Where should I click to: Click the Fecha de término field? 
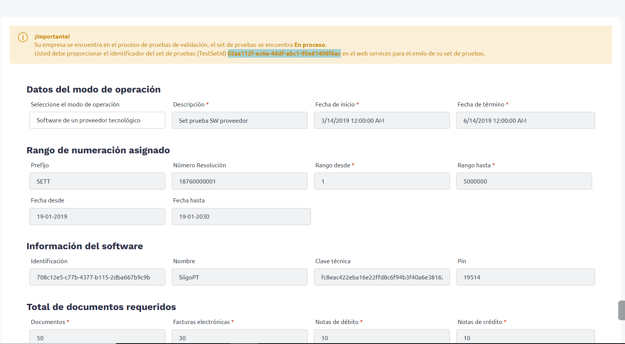[525, 120]
